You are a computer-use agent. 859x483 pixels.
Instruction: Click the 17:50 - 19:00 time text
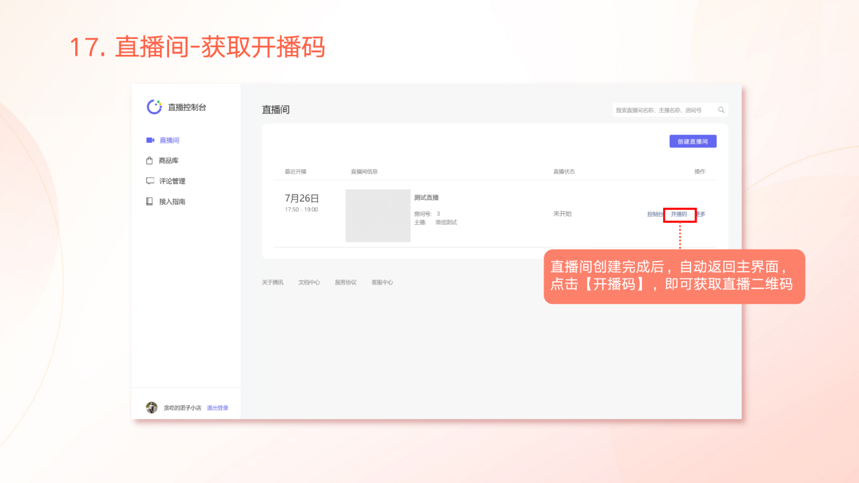tap(301, 209)
